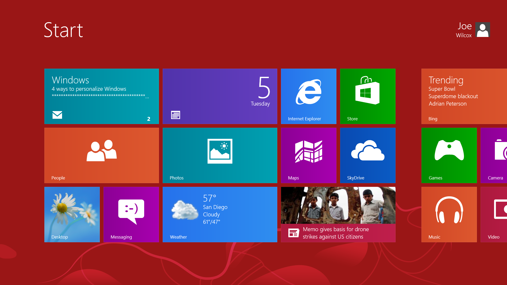
Task: Read the drone strikes news headline
Action: pos(335,233)
